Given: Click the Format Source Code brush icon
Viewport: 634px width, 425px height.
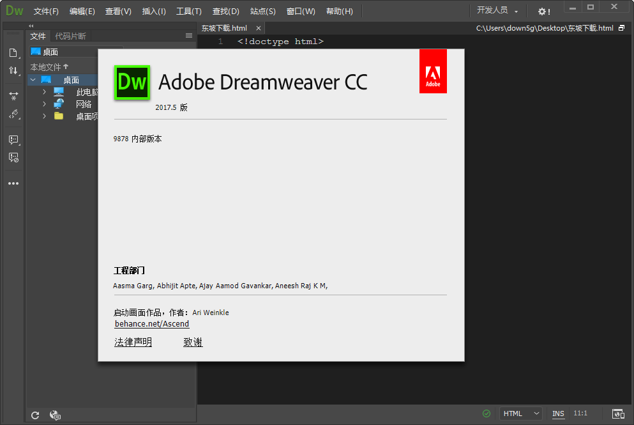Looking at the screenshot, I should (x=13, y=114).
